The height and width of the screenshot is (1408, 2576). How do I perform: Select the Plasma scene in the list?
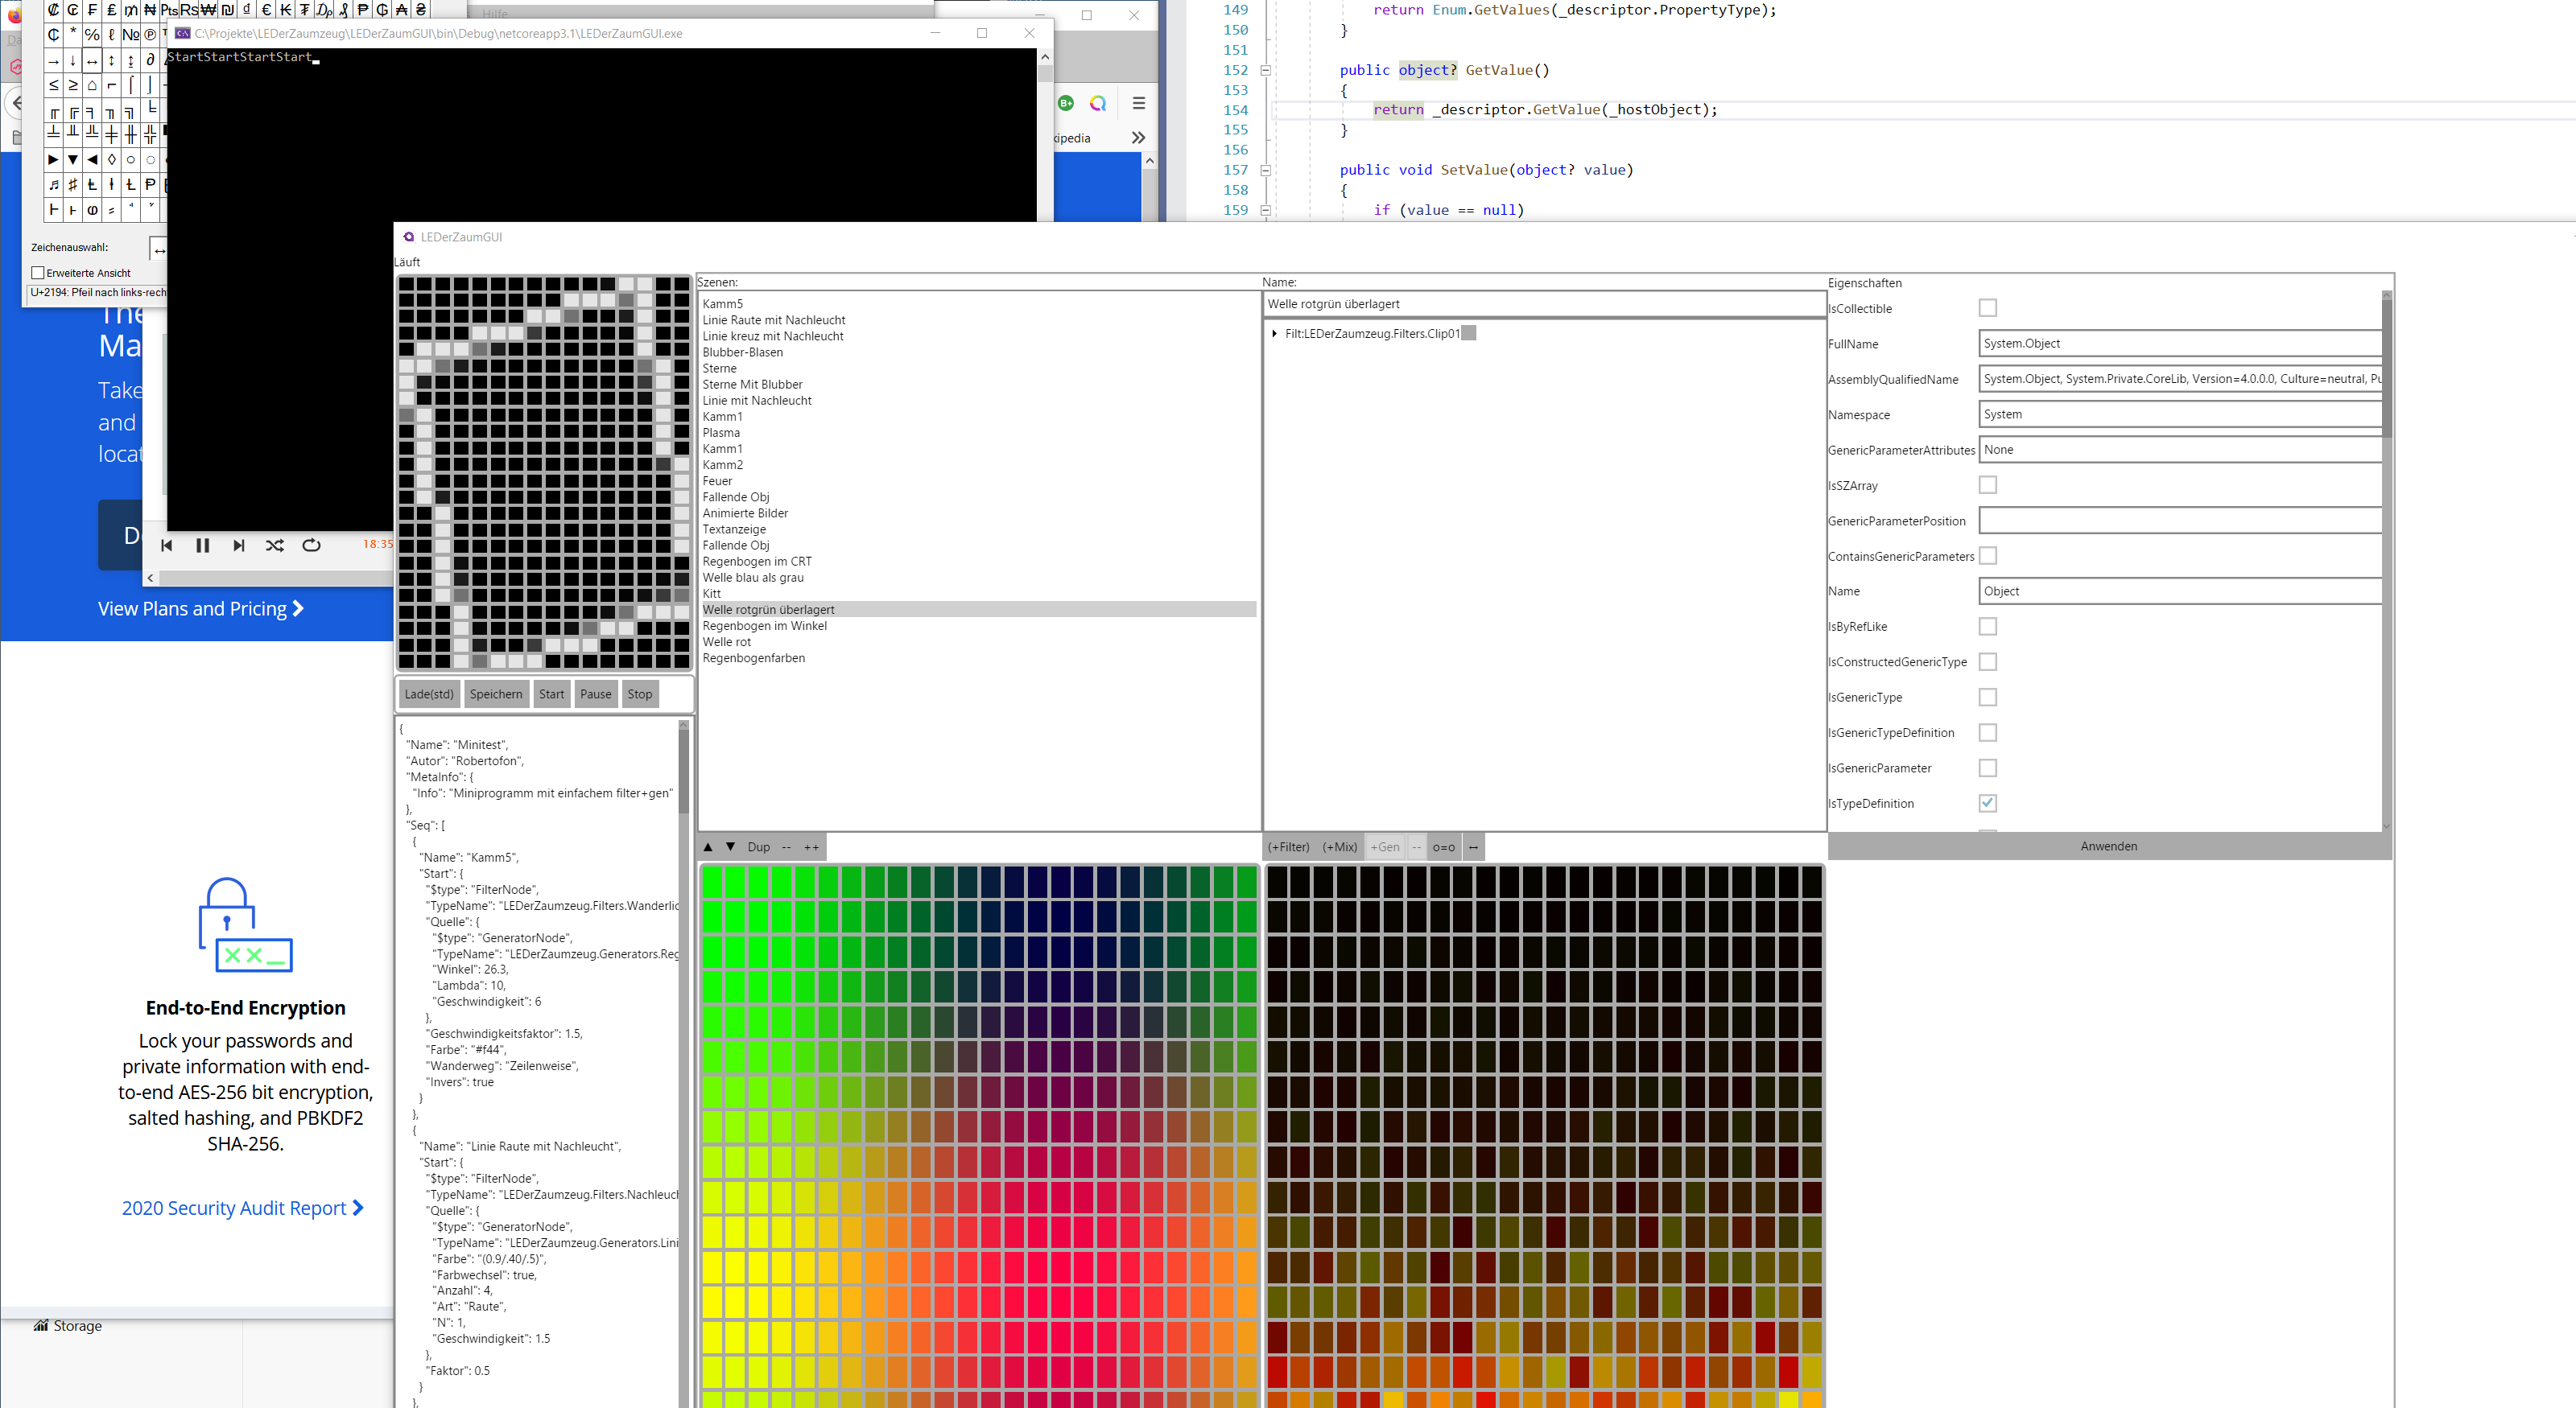point(721,433)
